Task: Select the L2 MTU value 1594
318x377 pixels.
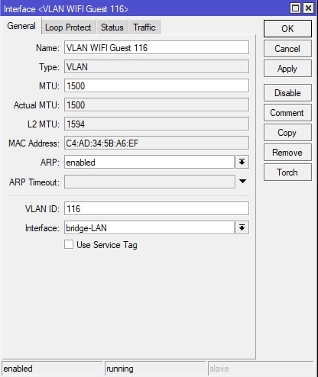Action: [x=157, y=124]
